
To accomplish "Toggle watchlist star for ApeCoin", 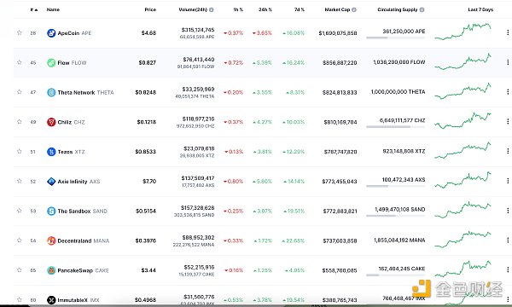I will point(20,32).
